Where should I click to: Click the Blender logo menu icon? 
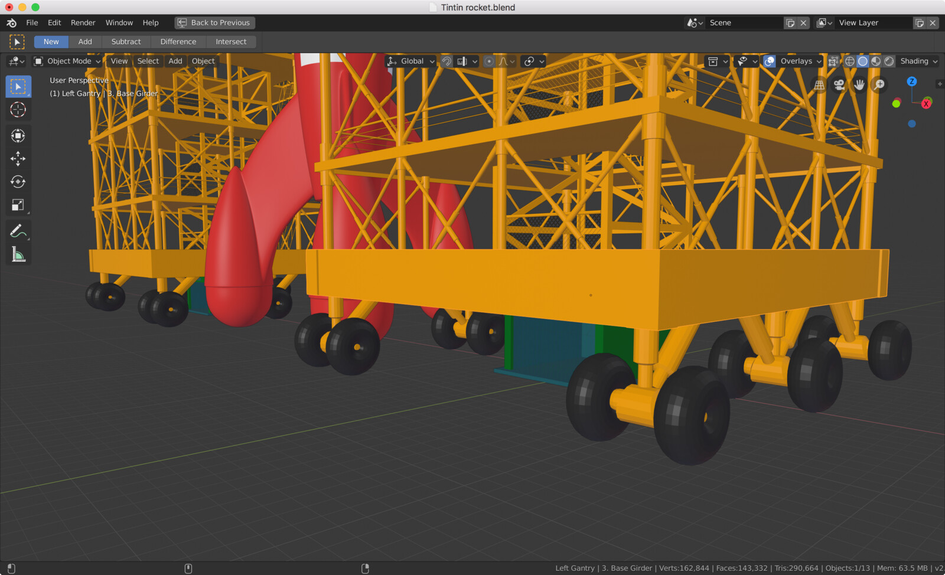[11, 22]
